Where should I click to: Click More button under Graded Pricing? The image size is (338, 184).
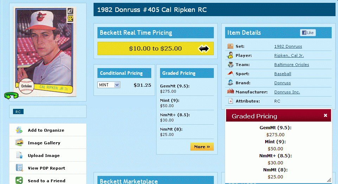click(x=202, y=146)
